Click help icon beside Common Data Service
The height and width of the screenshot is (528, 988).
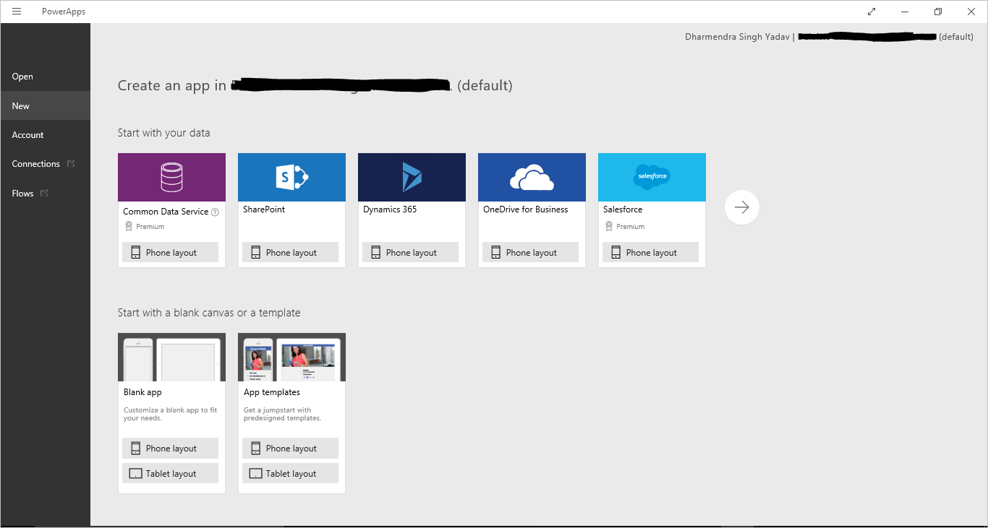(215, 212)
